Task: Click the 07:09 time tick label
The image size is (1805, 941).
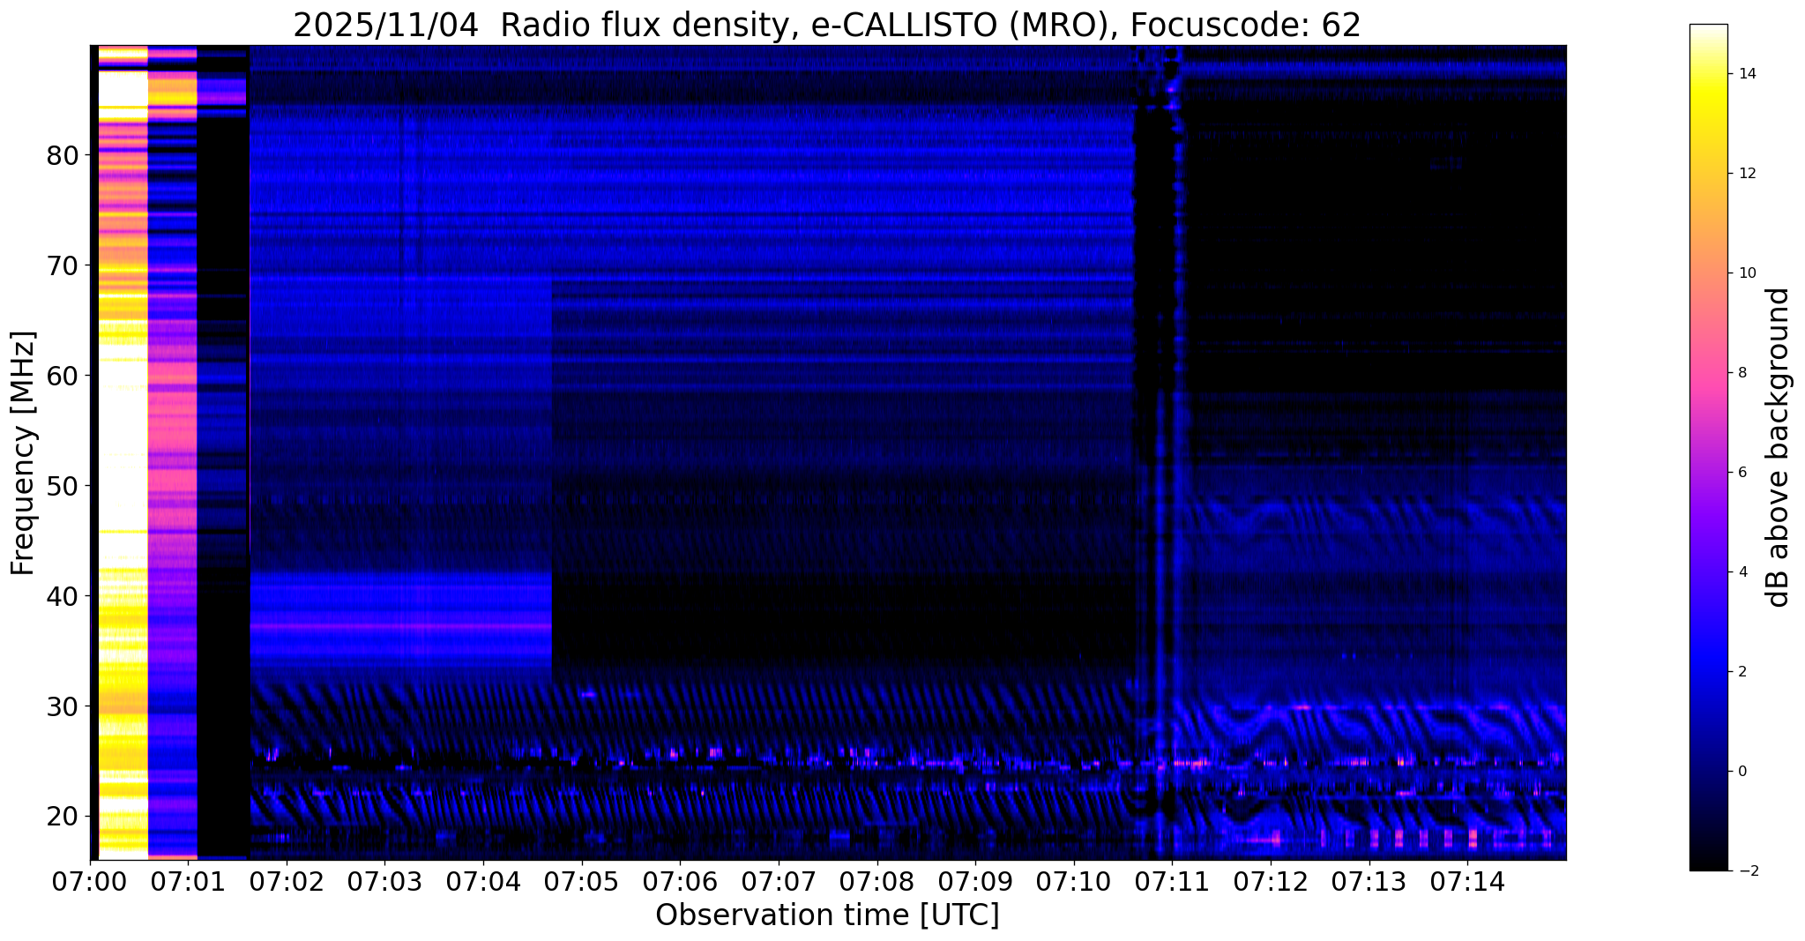Action: (975, 881)
